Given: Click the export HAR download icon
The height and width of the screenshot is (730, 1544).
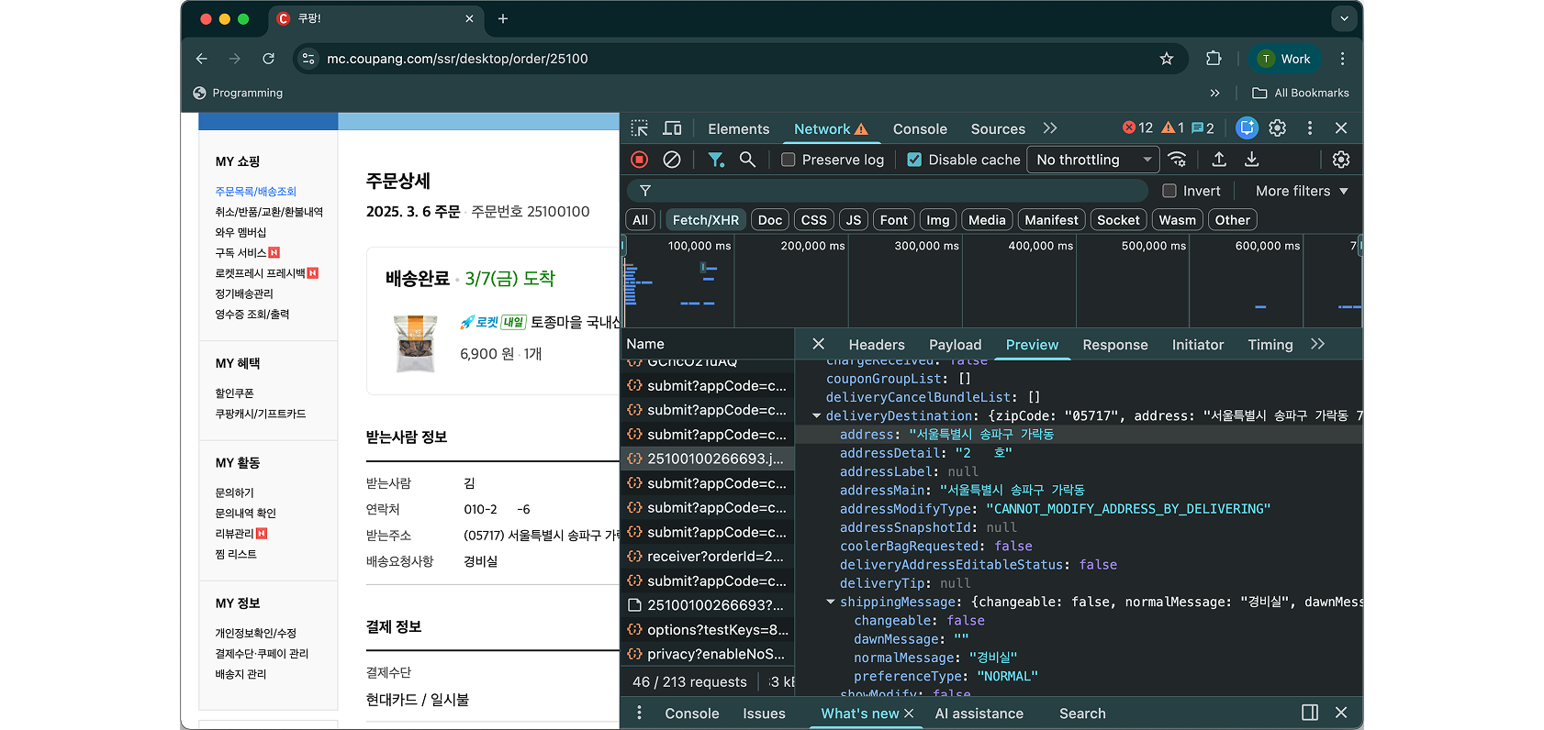Looking at the screenshot, I should pyautogui.click(x=1251, y=160).
